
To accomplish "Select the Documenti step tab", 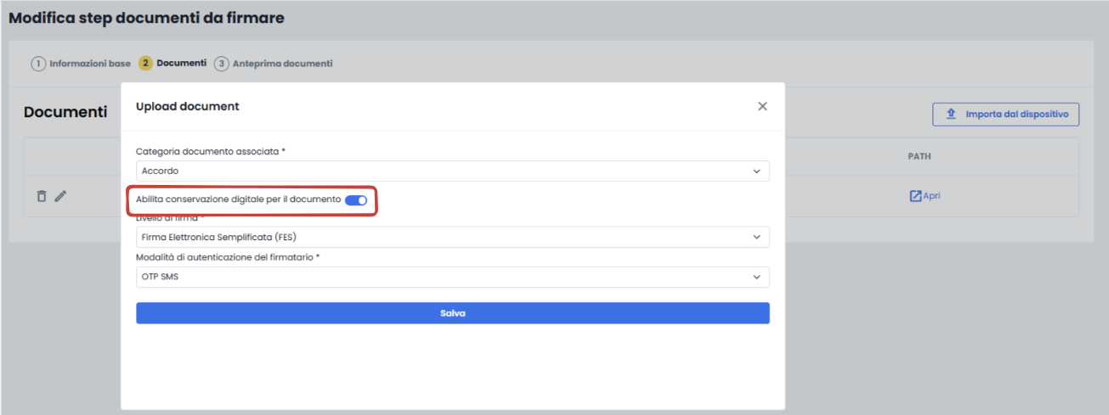I will coord(182,64).
